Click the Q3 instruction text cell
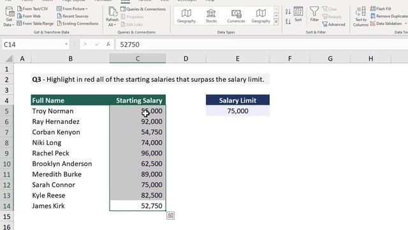Screen dimensions: 408x230 [x=150, y=79]
